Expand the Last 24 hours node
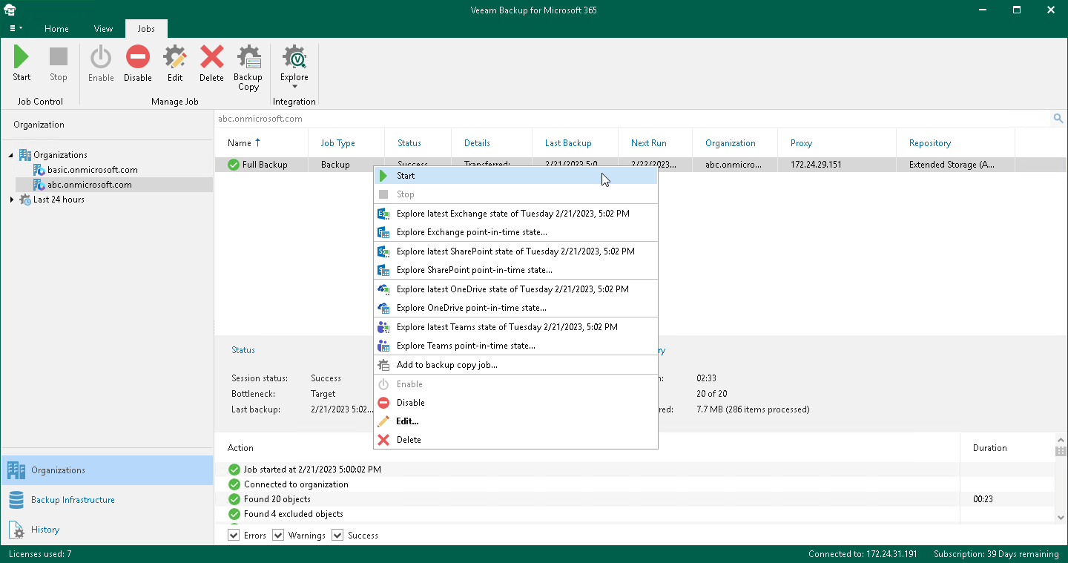 [11, 200]
